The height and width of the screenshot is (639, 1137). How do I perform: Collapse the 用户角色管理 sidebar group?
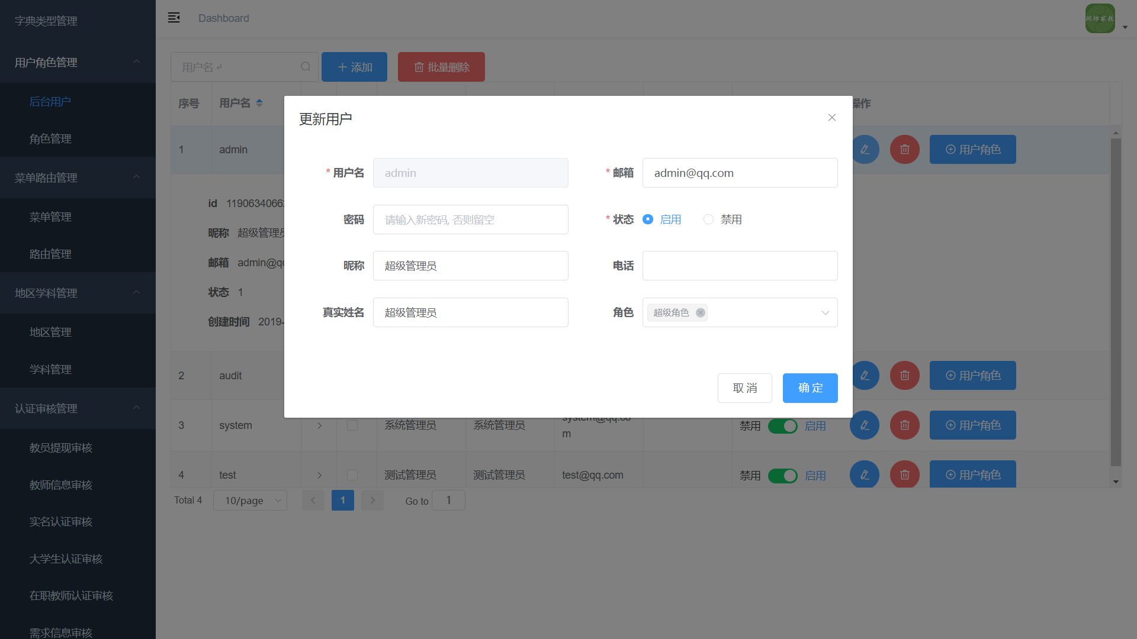pyautogui.click(x=78, y=62)
